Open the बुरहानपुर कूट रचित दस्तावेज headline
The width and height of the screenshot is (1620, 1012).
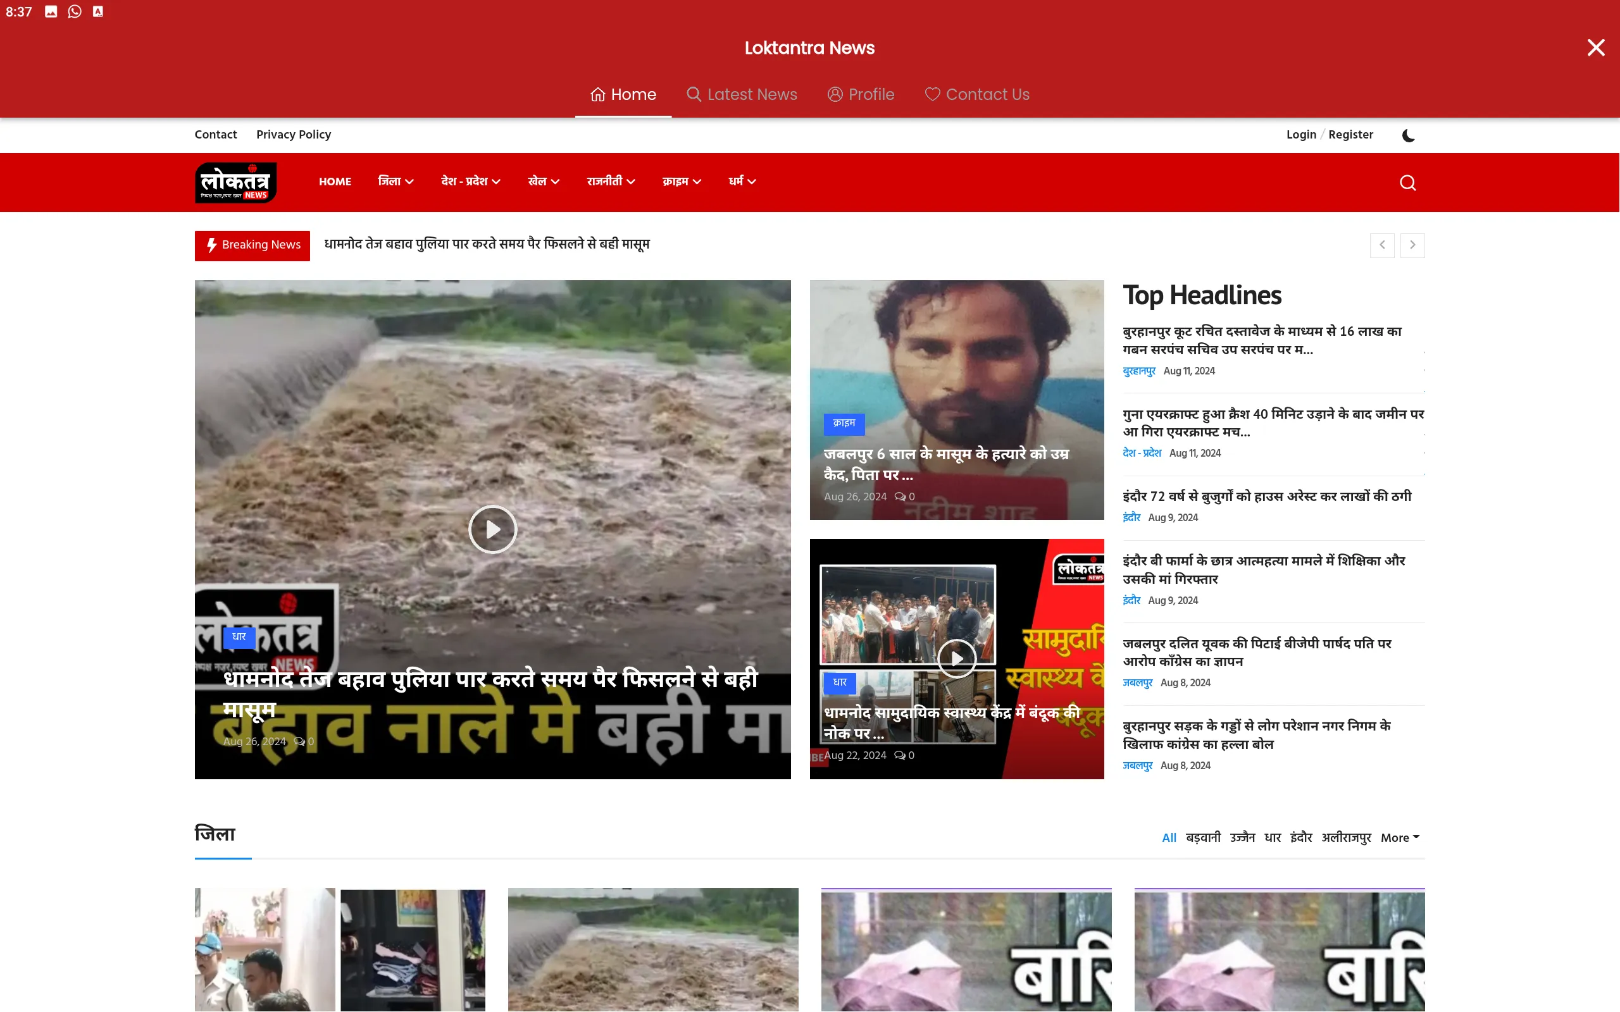click(x=1262, y=340)
